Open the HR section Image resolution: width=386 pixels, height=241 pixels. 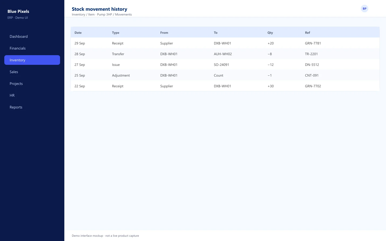(32, 95)
